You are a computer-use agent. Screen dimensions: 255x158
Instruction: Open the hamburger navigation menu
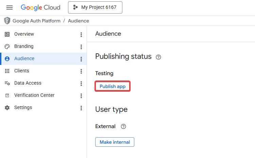10,7
